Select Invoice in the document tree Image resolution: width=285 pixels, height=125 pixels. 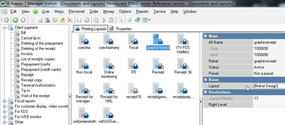click(27, 54)
